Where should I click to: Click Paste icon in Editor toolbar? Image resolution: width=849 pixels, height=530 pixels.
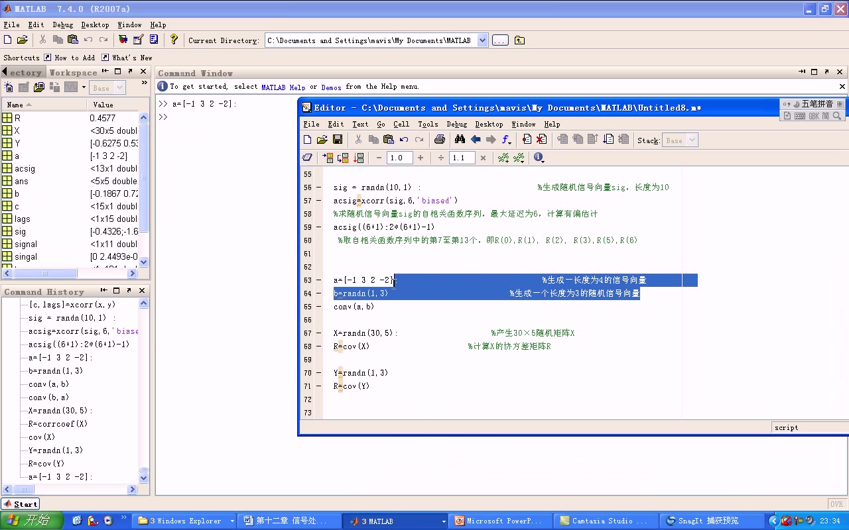pos(389,139)
